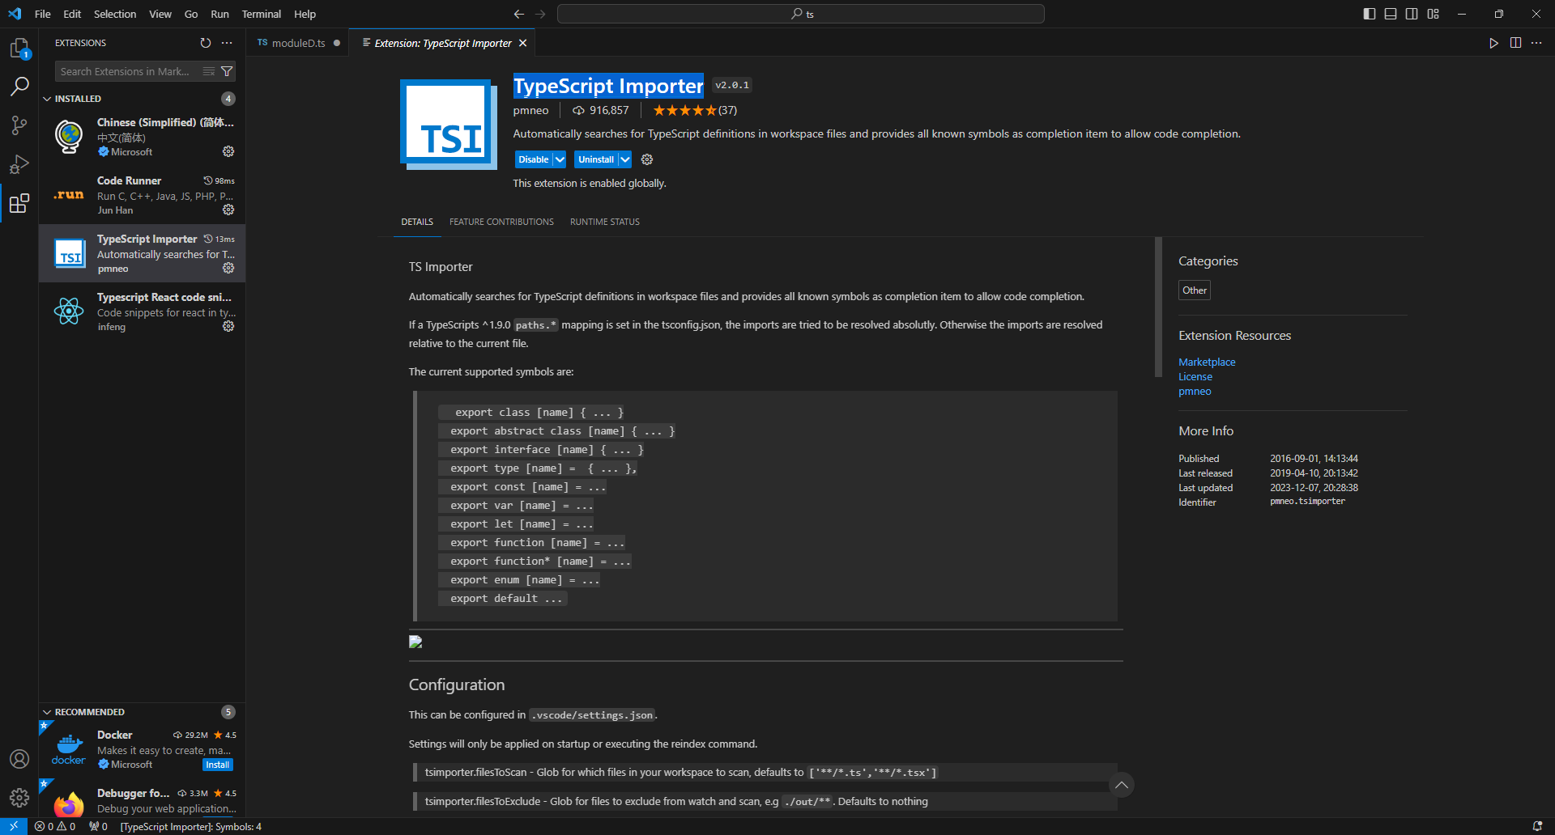Click the Other category tag
Image resolution: width=1555 pixels, height=835 pixels.
pyautogui.click(x=1195, y=290)
